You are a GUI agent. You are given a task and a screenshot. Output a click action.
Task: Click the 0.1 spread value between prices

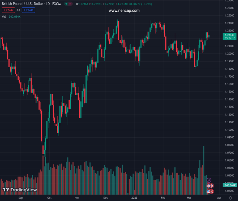[x=18, y=10]
